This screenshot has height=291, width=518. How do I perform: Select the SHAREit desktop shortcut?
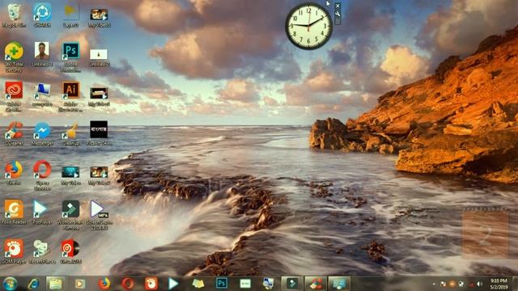(42, 15)
